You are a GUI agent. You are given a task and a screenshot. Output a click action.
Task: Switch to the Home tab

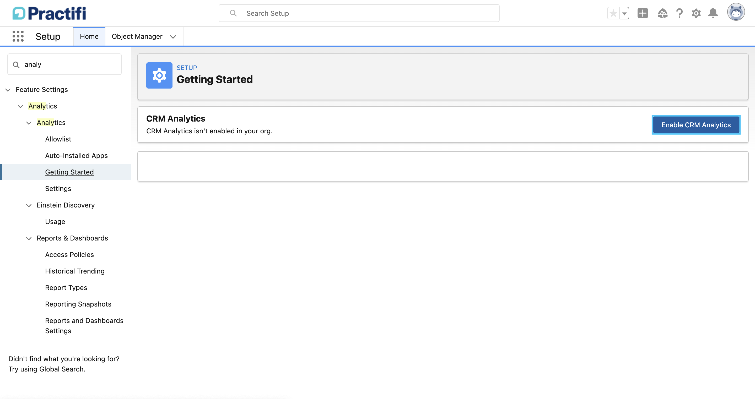[89, 36]
